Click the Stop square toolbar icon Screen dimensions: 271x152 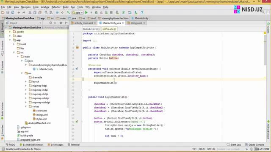click(x=111, y=13)
